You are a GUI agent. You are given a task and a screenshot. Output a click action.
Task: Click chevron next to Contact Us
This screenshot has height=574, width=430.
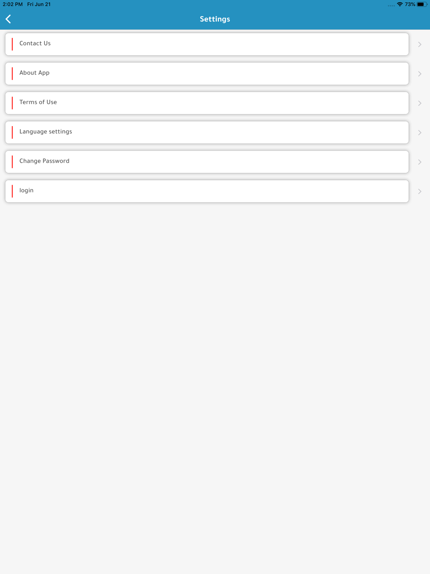click(420, 44)
